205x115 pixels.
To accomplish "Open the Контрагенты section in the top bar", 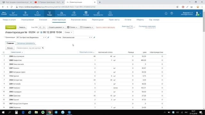I will 61,13.
